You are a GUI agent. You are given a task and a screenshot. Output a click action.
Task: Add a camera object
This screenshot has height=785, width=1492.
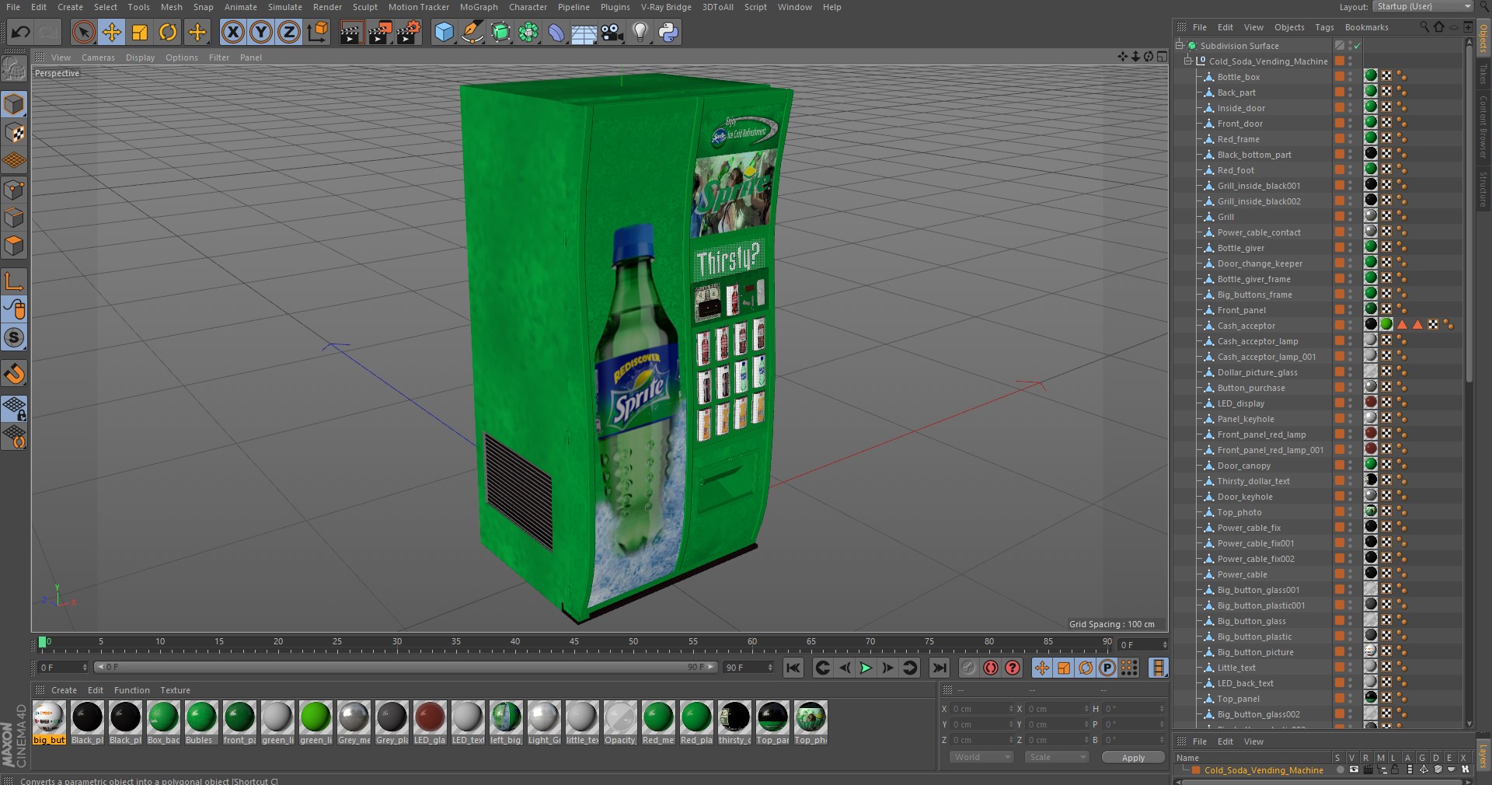click(612, 32)
